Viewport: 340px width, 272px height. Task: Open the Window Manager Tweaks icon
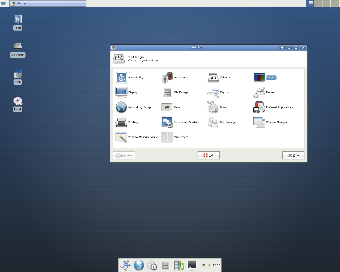121,137
